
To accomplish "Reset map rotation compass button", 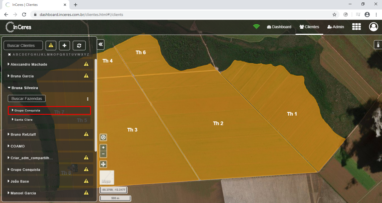I will [103, 137].
